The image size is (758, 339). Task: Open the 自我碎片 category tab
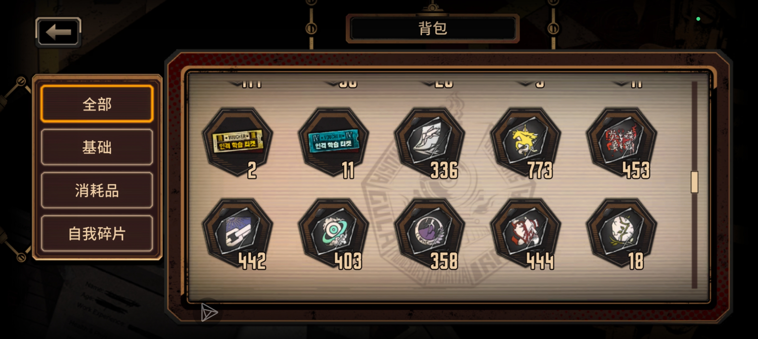(97, 234)
